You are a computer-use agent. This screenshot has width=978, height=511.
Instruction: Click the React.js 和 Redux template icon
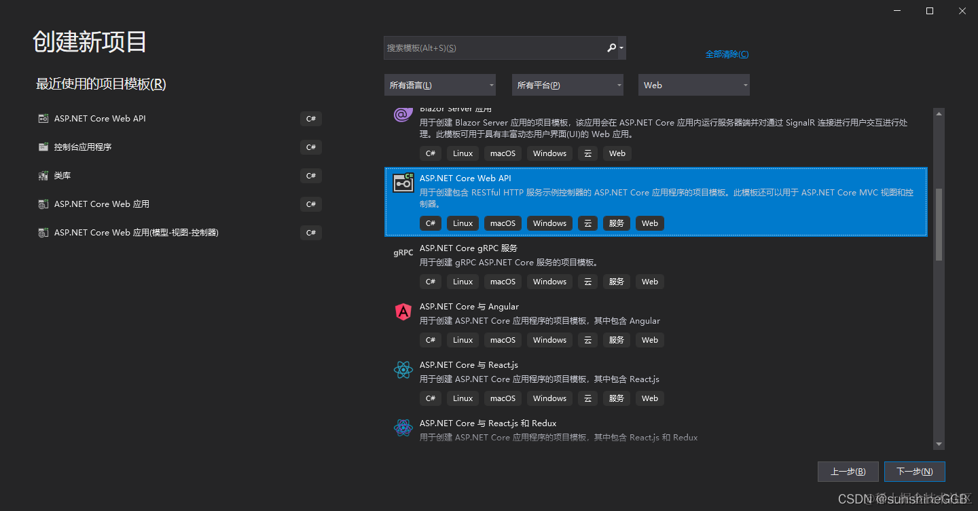click(403, 428)
